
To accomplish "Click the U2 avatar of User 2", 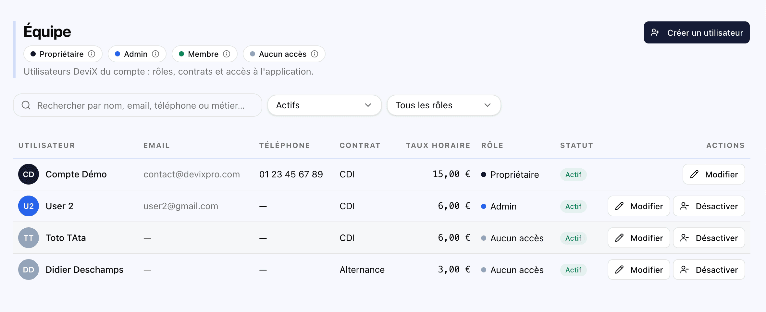I will point(29,206).
